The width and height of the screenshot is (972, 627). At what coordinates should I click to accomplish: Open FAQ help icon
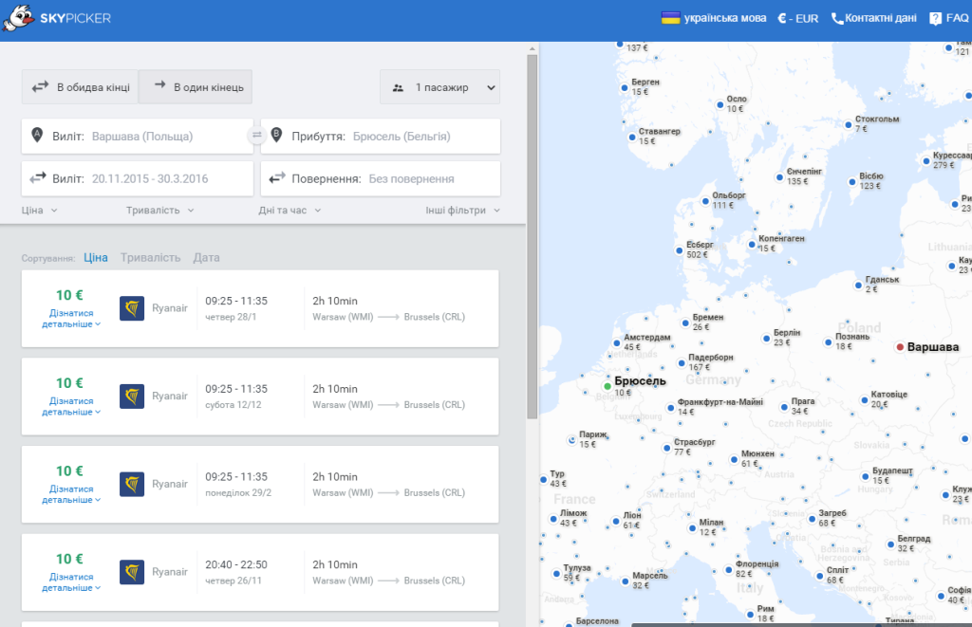(x=935, y=19)
